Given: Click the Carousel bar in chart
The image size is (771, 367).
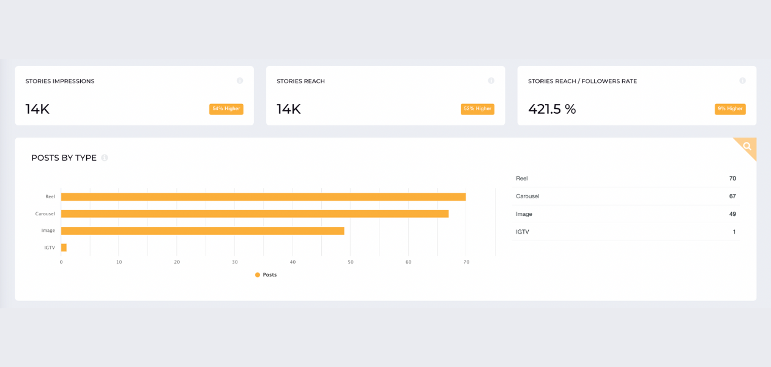Looking at the screenshot, I should (x=255, y=213).
